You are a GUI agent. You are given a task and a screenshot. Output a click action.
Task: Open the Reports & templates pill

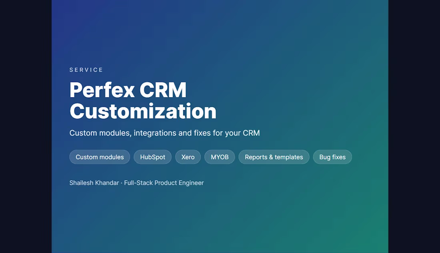click(x=274, y=157)
